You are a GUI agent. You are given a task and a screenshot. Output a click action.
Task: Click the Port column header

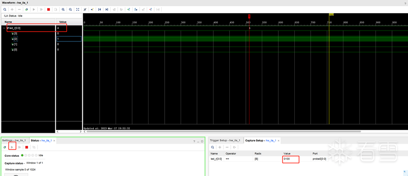coord(315,154)
